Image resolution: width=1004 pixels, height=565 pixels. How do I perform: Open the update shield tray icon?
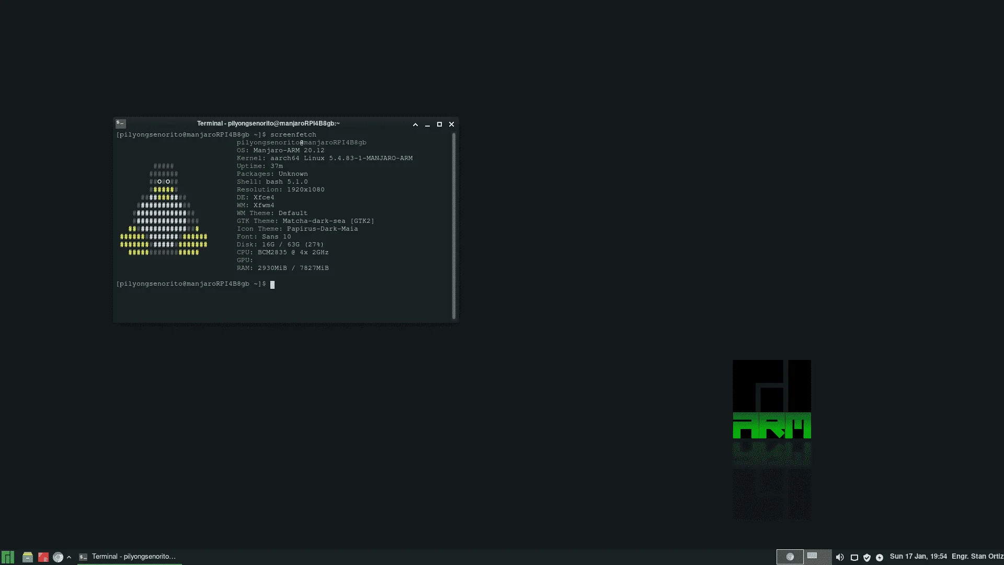pos(867,558)
